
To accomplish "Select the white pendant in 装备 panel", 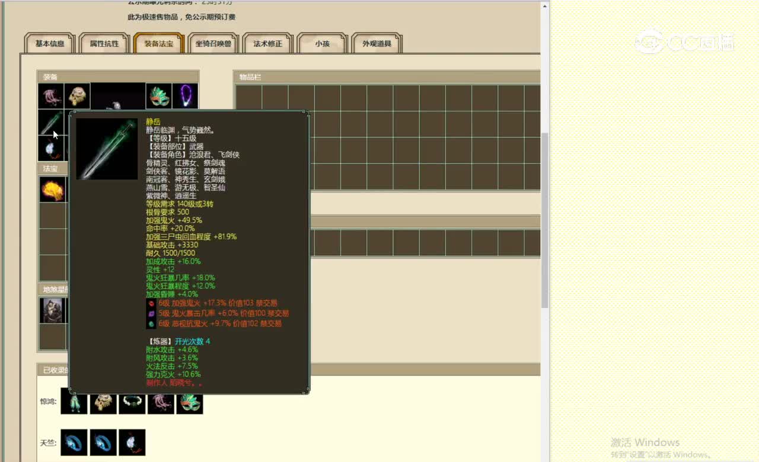I will 51,148.
